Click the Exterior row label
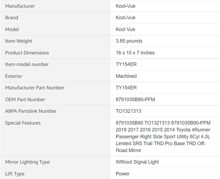The width and height of the screenshot is (220, 179). pyautogui.click(x=14, y=76)
